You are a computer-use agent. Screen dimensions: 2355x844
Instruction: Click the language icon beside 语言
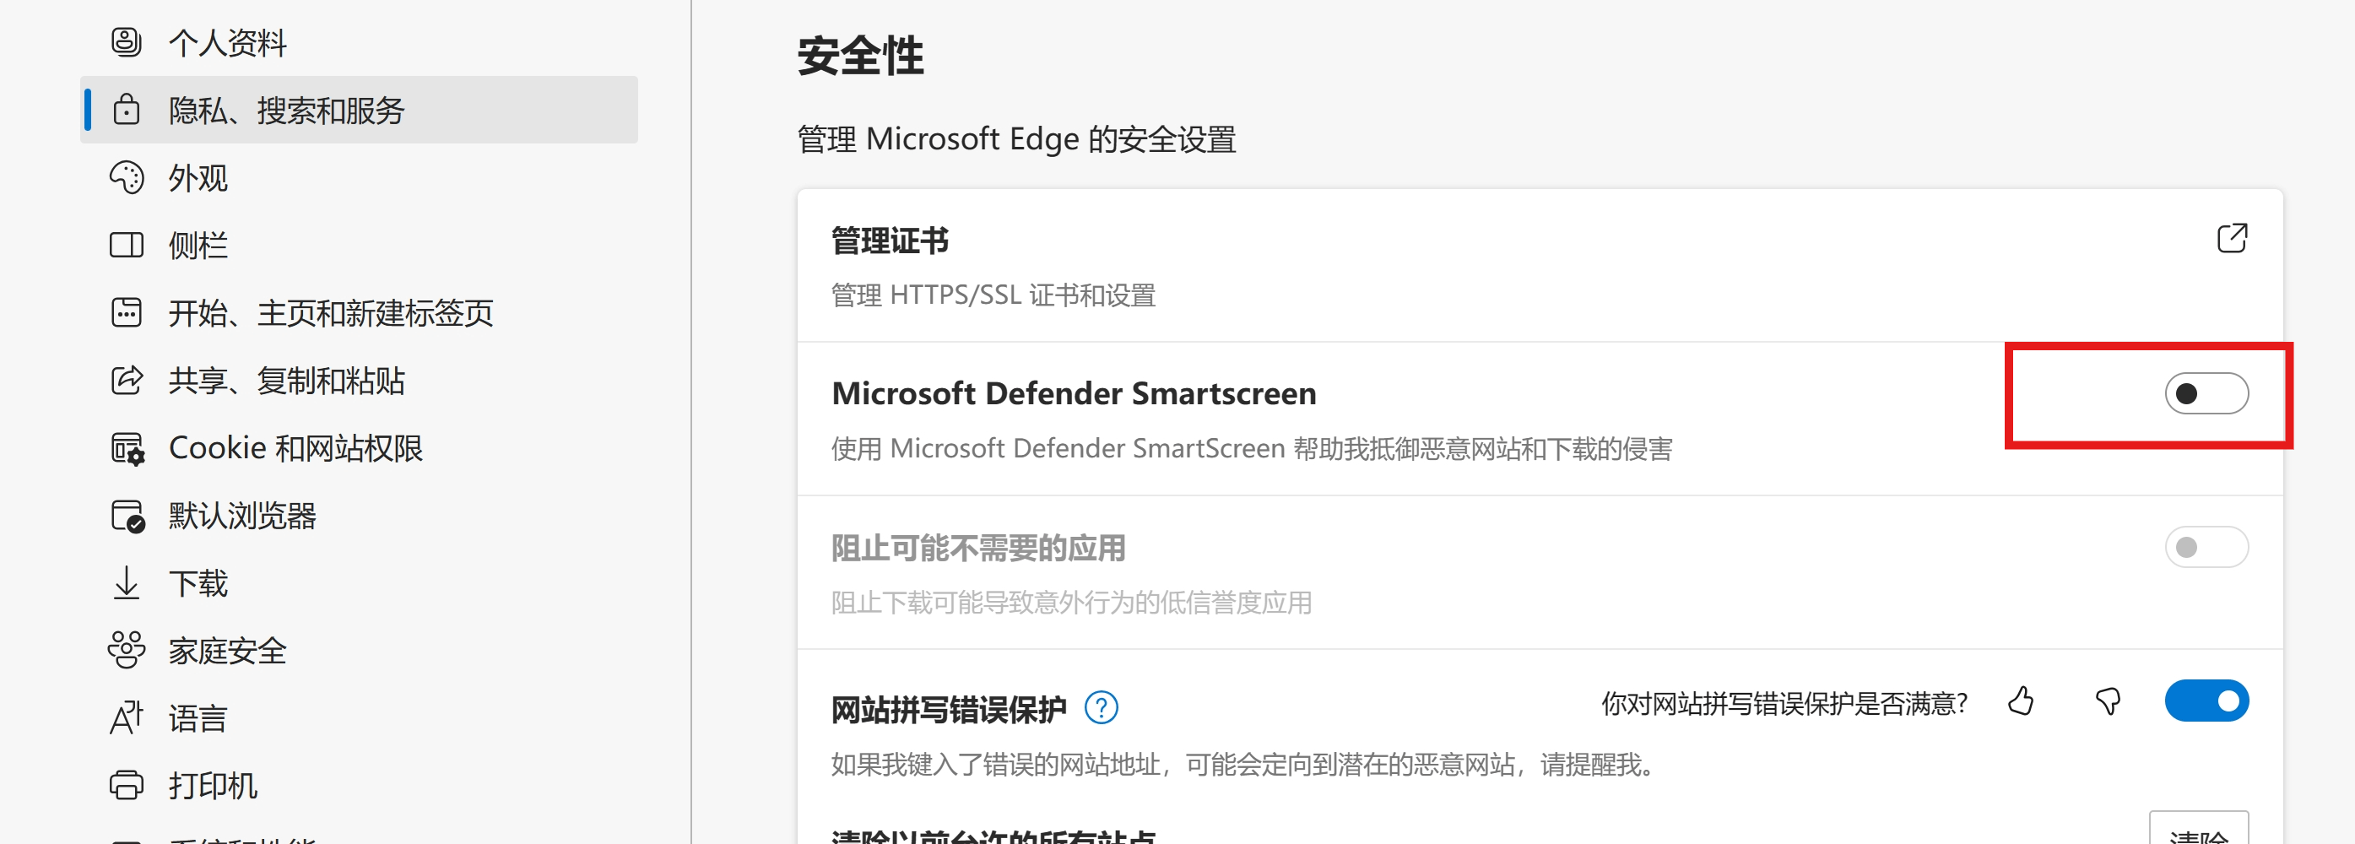click(126, 717)
